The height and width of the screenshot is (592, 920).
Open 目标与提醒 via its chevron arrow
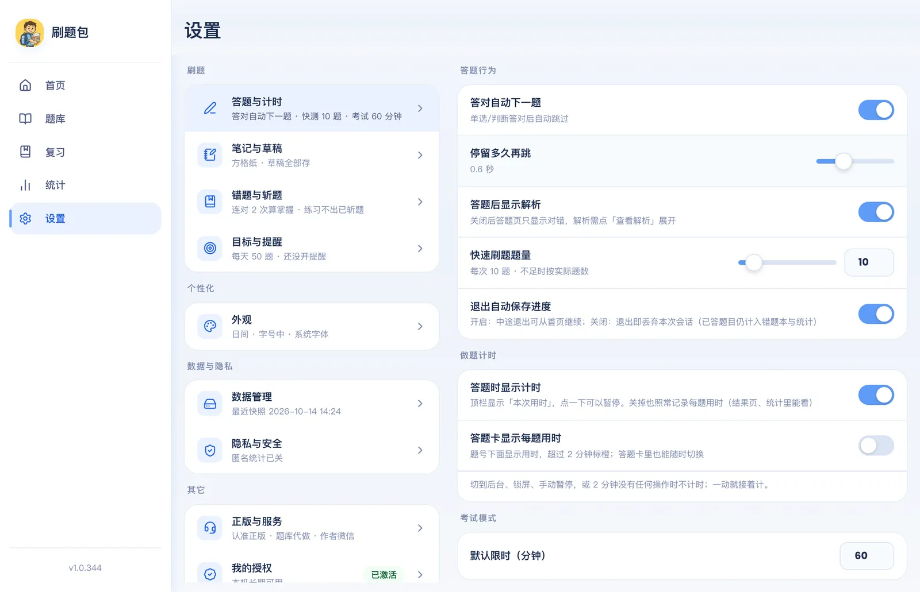(420, 249)
